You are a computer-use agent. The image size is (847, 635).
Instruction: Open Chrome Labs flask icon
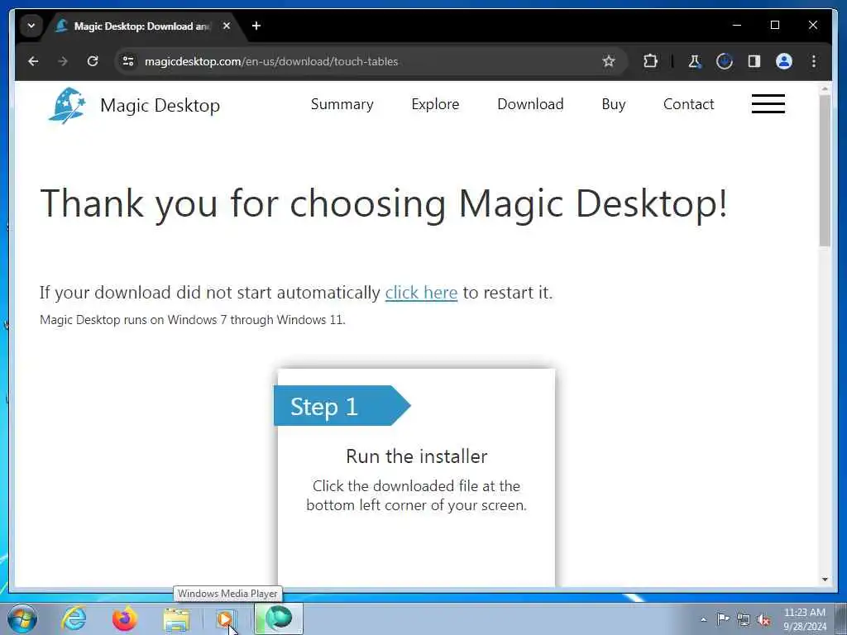click(695, 61)
